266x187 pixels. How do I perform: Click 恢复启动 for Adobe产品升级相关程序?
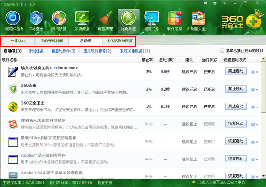[236, 159]
